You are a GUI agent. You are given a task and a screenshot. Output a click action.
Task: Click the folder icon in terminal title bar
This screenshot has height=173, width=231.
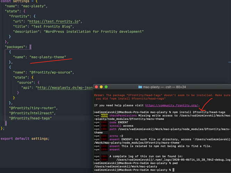click(x=140, y=87)
